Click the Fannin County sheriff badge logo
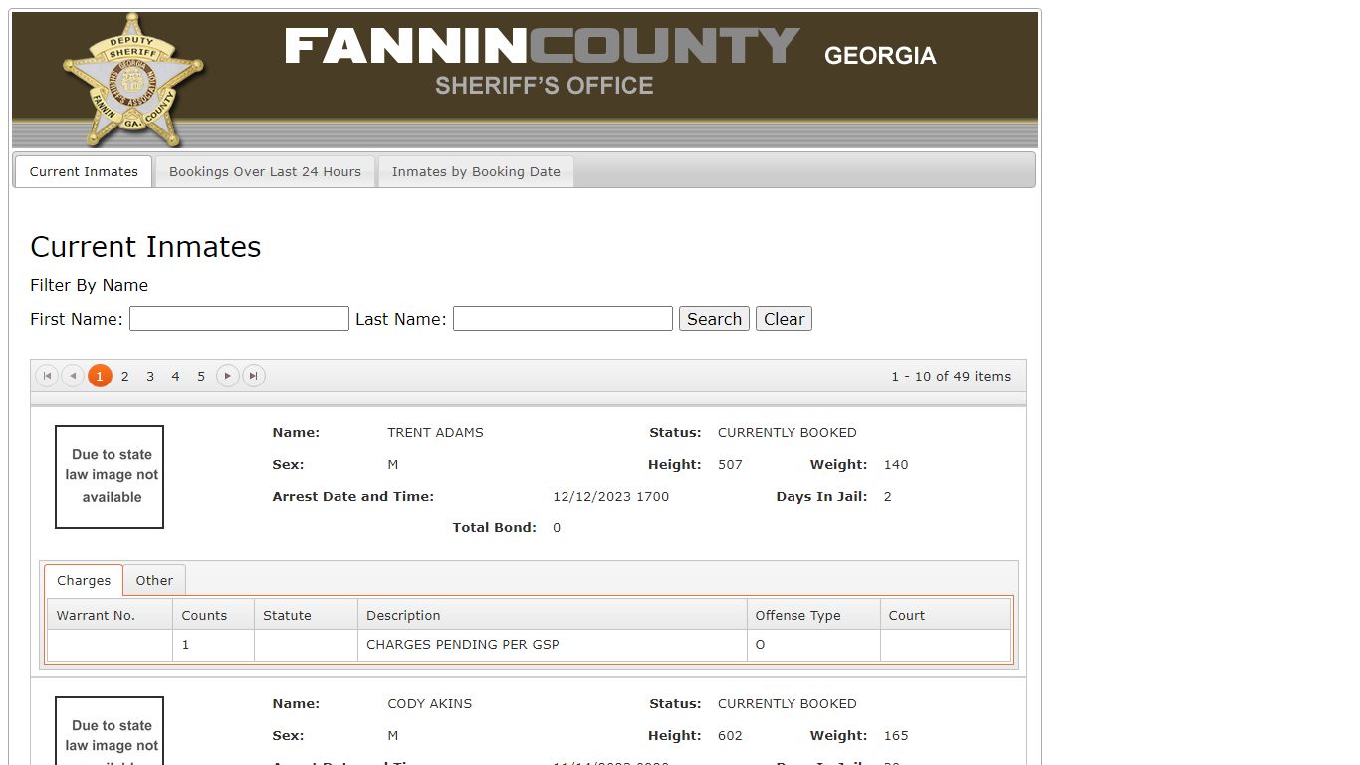The height and width of the screenshot is (765, 1360). click(132, 80)
